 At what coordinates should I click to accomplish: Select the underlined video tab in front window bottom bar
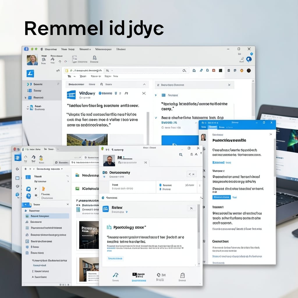point(139,277)
